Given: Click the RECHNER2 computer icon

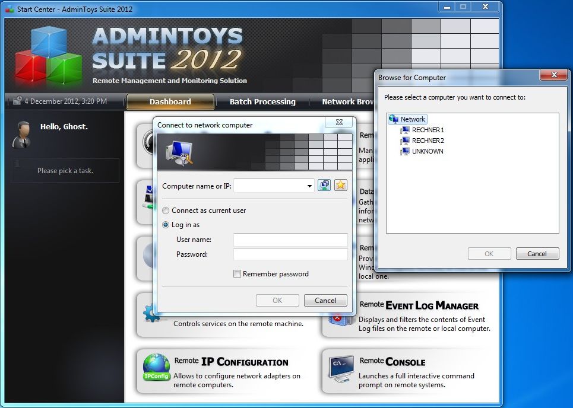Looking at the screenshot, I should pyautogui.click(x=405, y=141).
